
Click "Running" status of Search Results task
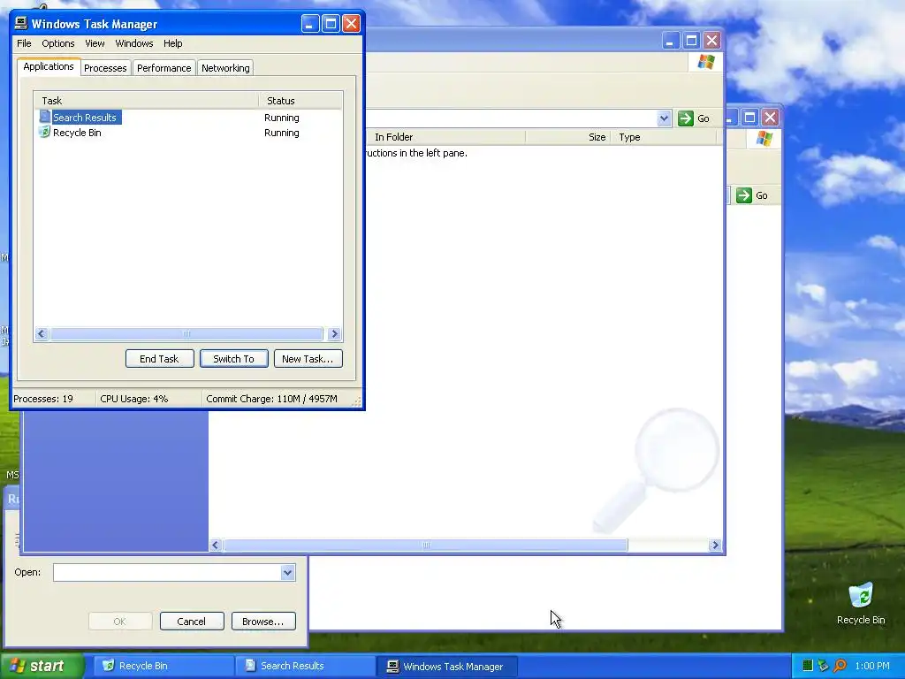(282, 118)
